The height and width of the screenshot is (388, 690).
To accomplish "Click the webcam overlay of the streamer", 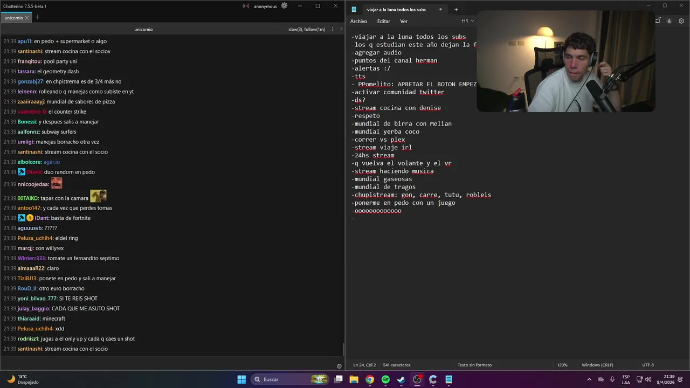I will pyautogui.click(x=566, y=61).
